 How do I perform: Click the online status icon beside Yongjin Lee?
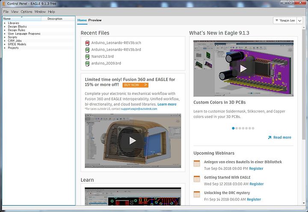(x=277, y=20)
